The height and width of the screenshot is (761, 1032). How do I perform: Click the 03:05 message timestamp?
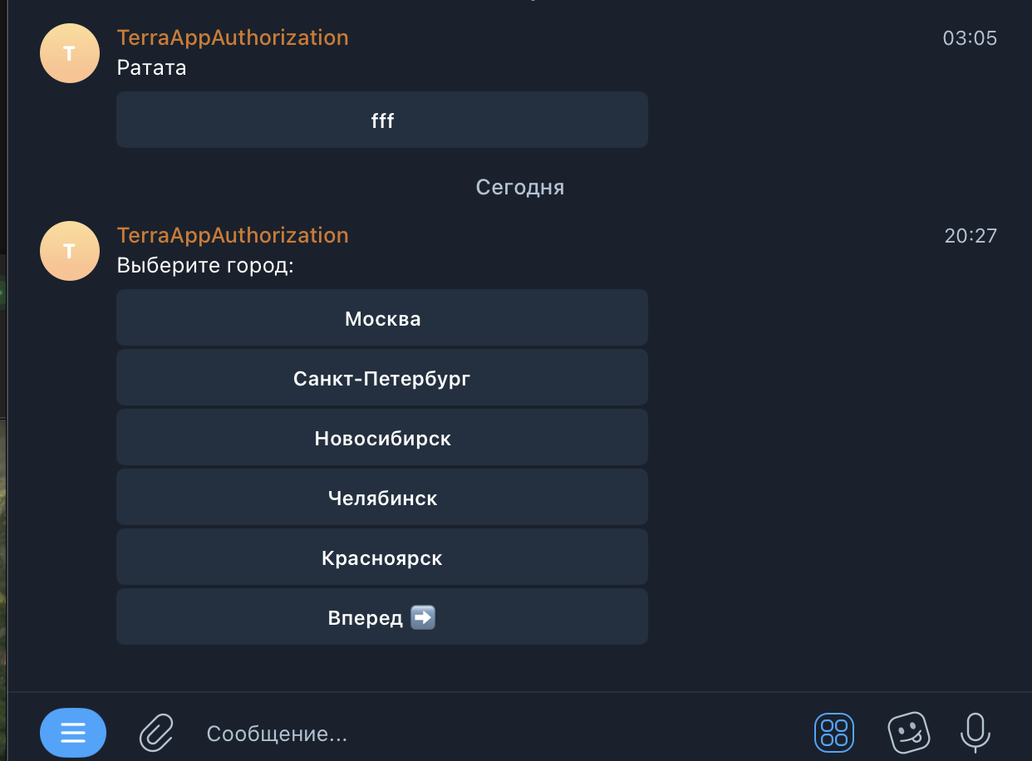(969, 38)
